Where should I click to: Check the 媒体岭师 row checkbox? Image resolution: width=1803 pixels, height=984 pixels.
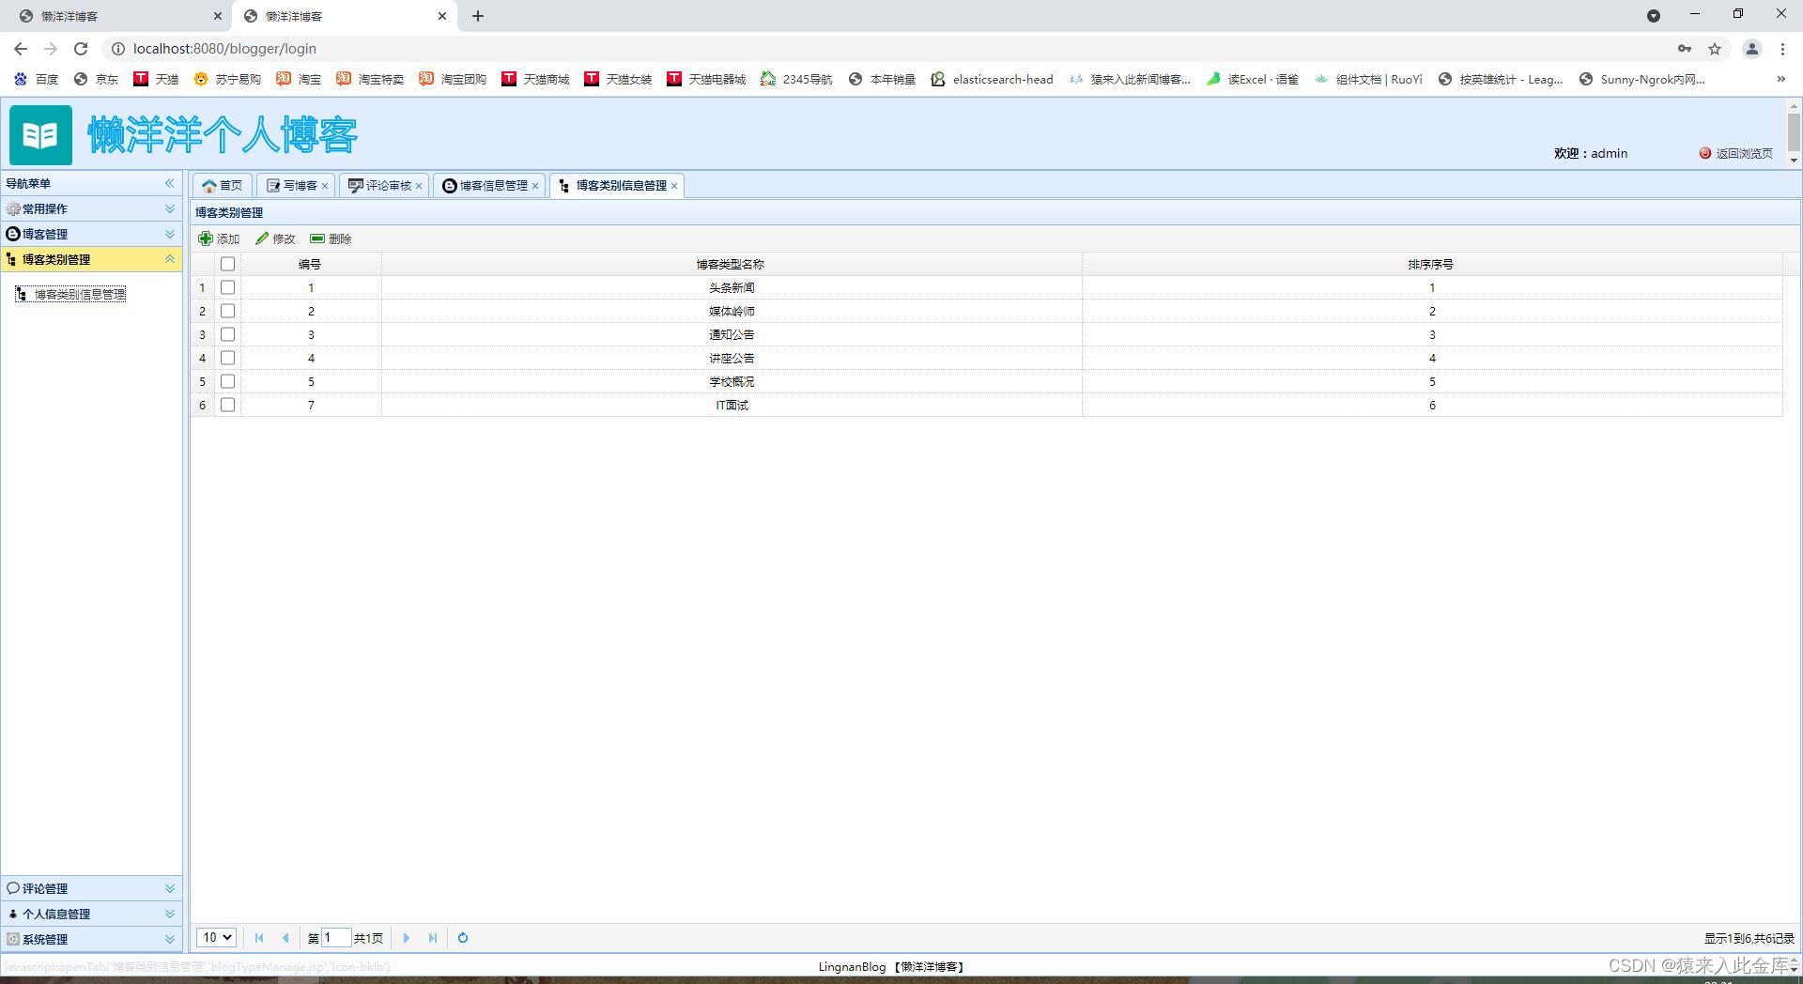click(x=227, y=311)
